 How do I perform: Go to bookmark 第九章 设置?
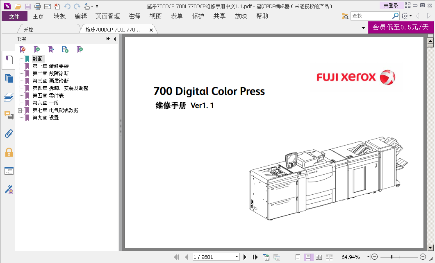[x=46, y=118]
